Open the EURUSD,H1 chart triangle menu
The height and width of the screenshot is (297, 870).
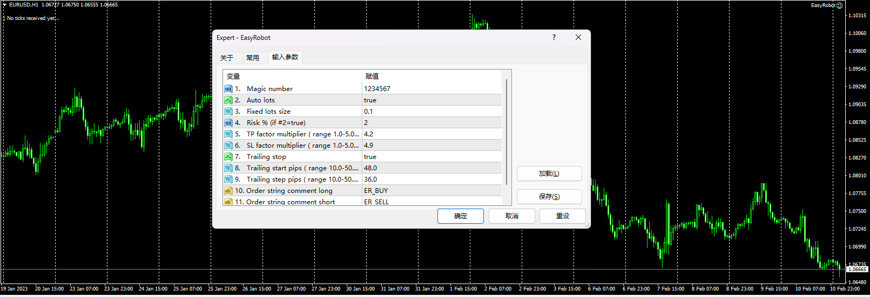(x=4, y=5)
